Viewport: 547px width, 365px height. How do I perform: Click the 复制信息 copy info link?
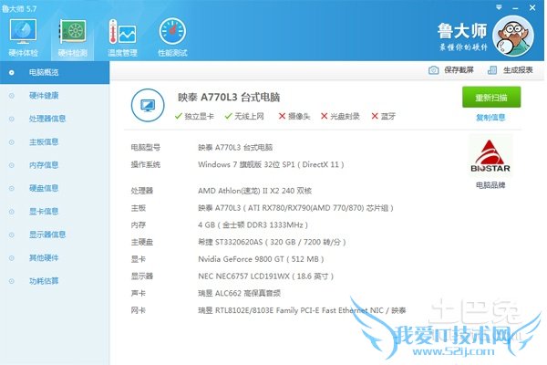(x=490, y=118)
